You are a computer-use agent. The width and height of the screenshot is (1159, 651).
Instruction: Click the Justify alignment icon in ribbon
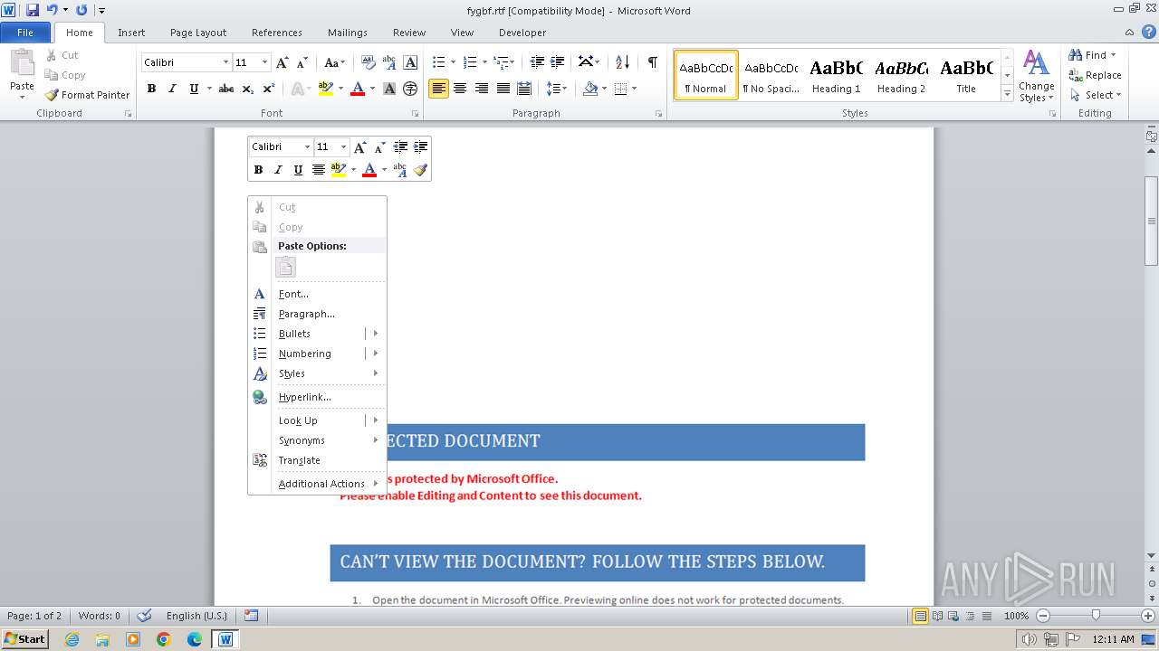coord(503,89)
